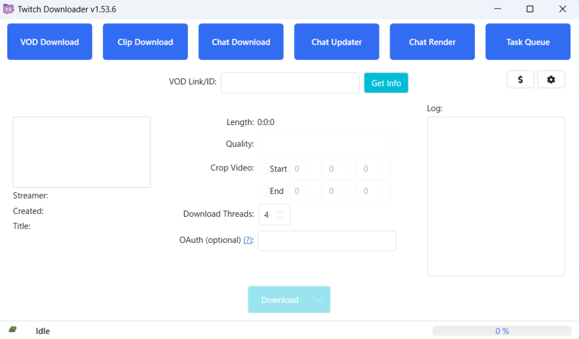Go to the Chat Updater tab

click(x=336, y=42)
